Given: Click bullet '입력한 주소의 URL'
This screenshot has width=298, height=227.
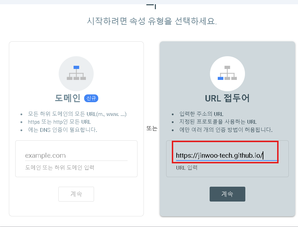Looking at the screenshot, I should pyautogui.click(x=201, y=114).
